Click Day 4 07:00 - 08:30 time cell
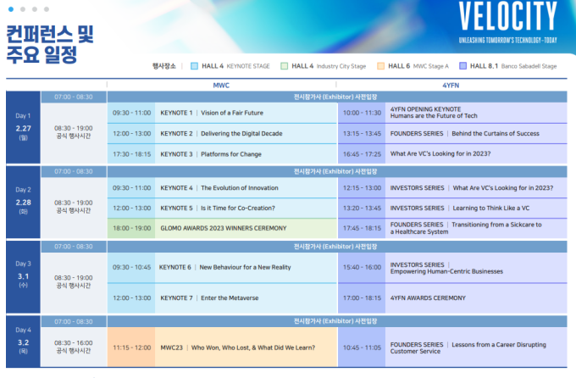Screen dimensions: 576x378 (74, 321)
